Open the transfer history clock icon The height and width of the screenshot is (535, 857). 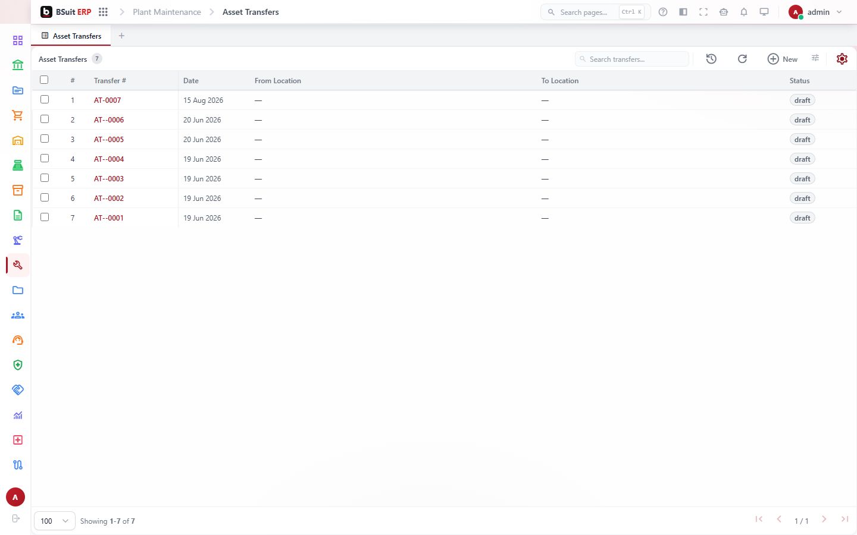711,59
